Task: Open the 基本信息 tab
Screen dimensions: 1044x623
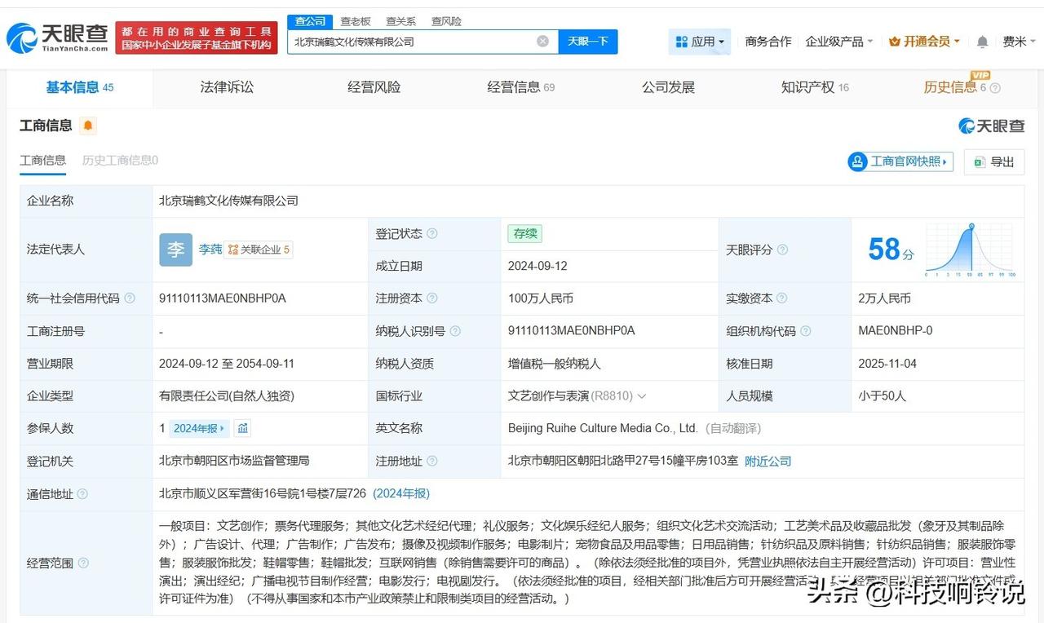Action: coord(80,87)
